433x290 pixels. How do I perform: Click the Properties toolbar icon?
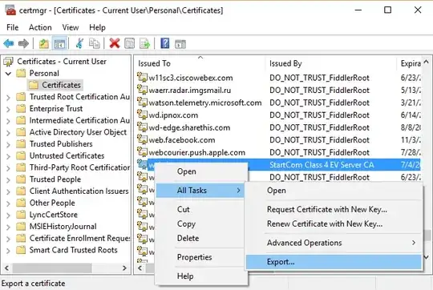coord(130,43)
